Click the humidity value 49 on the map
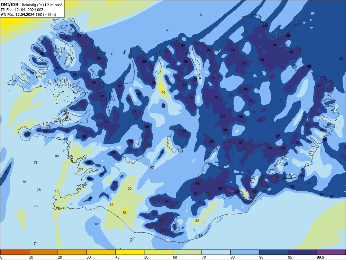Image resolution: width=346 pixels, height=260 pixels. click(163, 93)
